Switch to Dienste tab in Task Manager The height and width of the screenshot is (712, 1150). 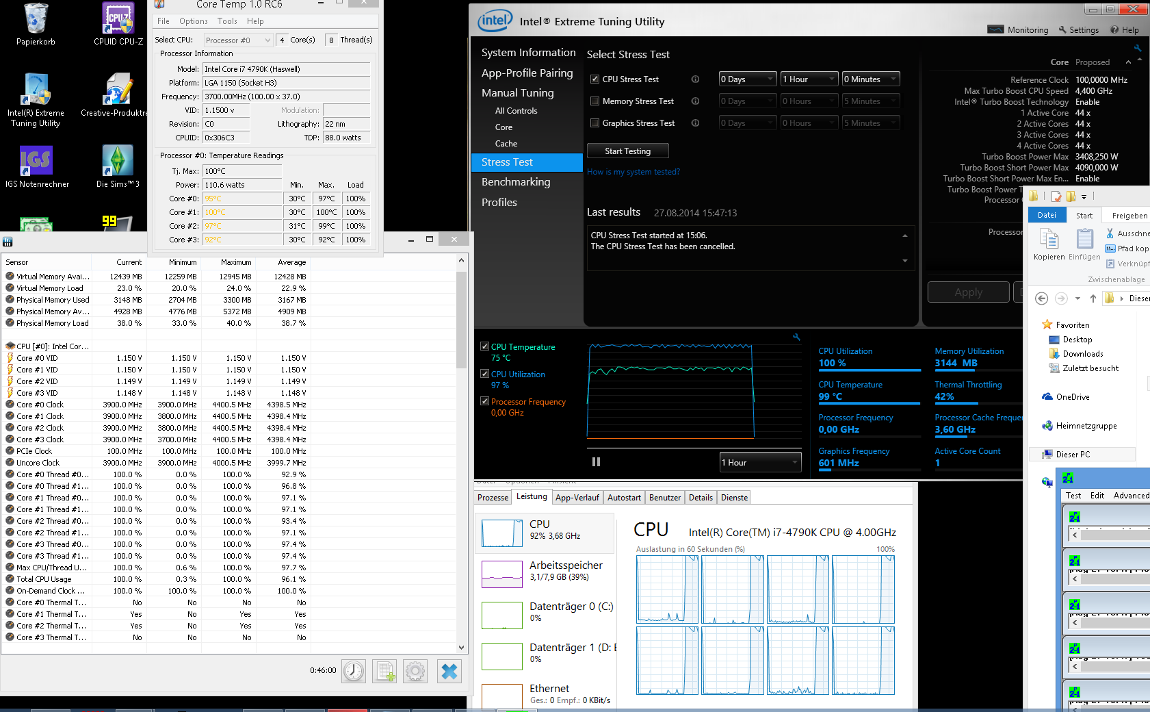click(x=734, y=498)
